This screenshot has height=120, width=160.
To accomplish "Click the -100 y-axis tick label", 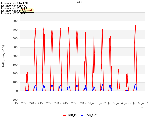I will (15, 100).
